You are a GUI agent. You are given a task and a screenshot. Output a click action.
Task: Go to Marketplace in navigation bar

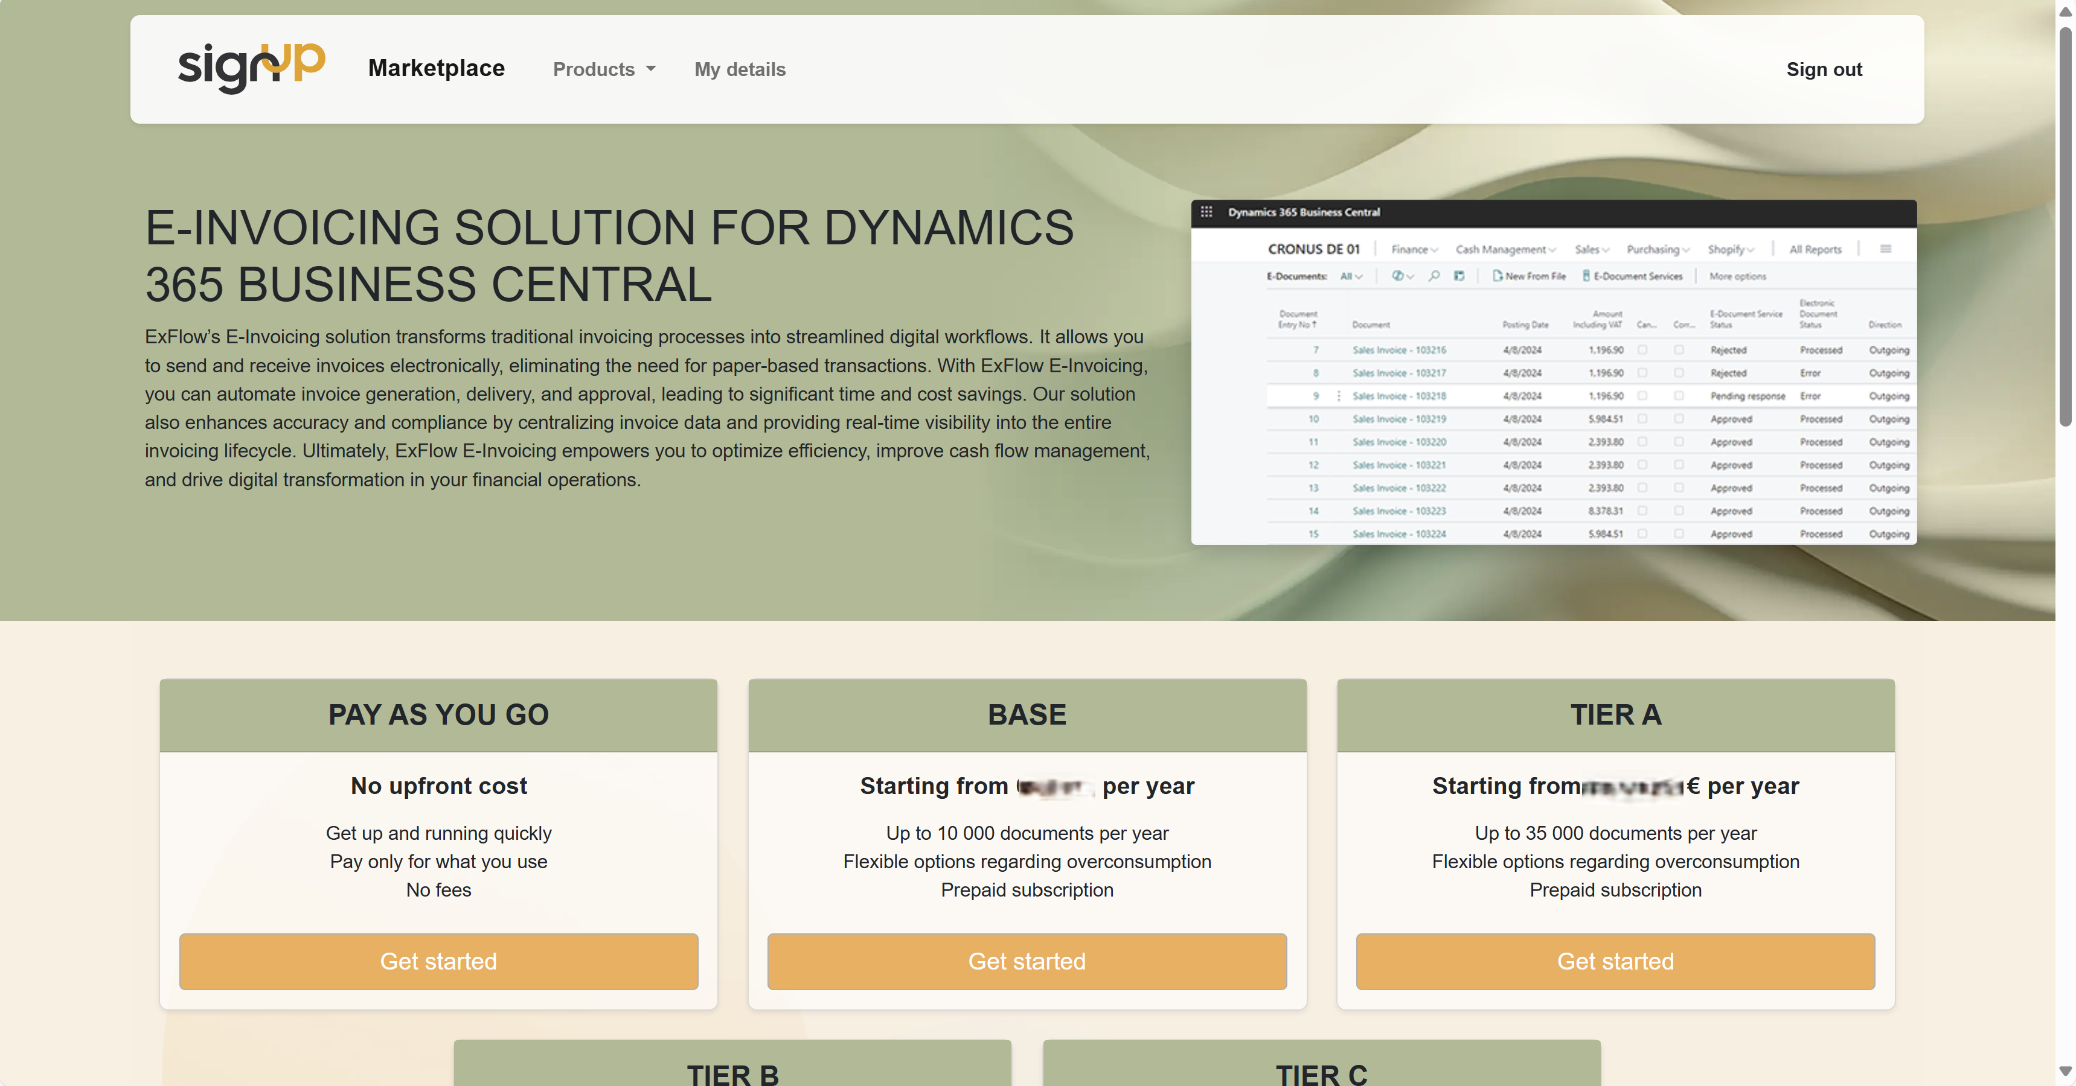(x=436, y=68)
